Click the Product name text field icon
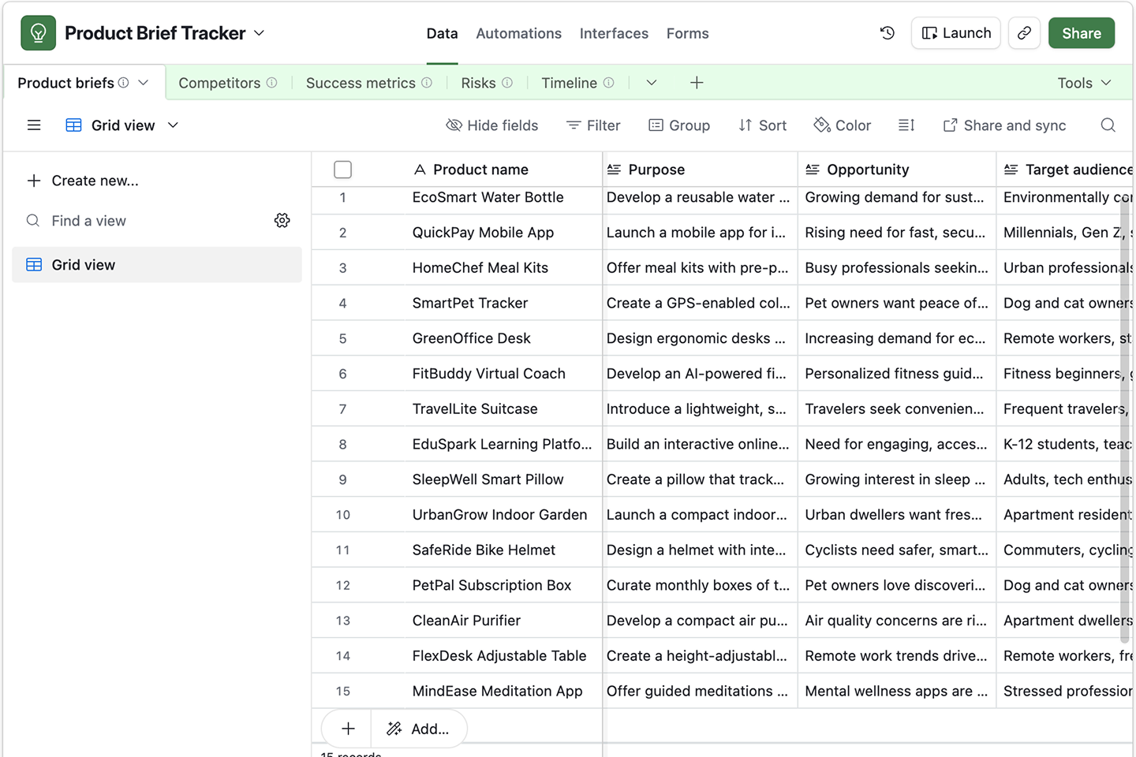Viewport: 1136px width, 757px height. pos(420,170)
